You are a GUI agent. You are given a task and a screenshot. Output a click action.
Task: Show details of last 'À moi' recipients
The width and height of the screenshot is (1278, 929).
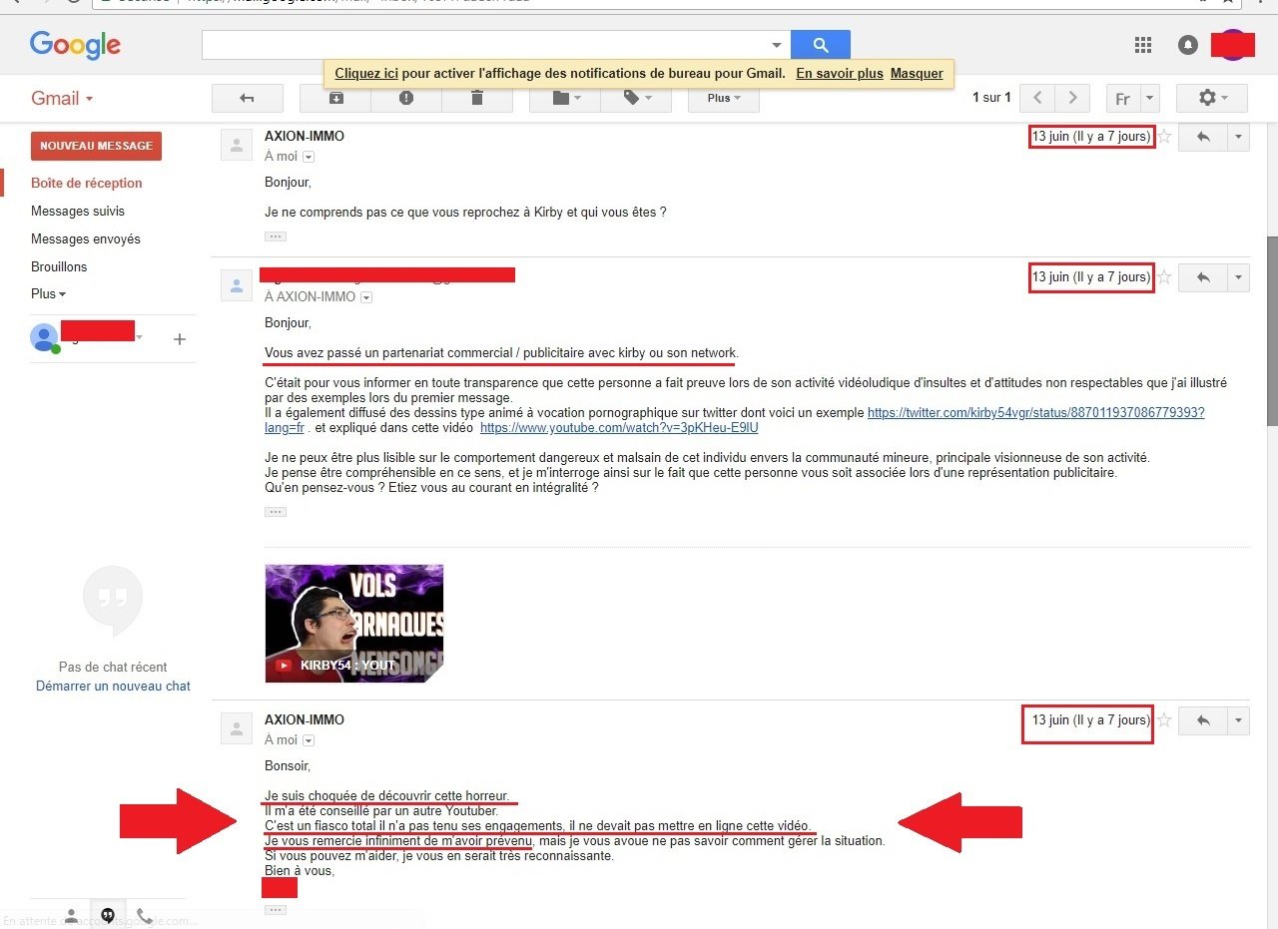pos(309,740)
